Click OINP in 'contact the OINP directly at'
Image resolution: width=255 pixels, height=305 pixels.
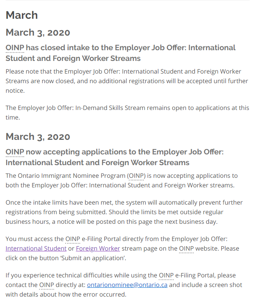tap(46, 285)
